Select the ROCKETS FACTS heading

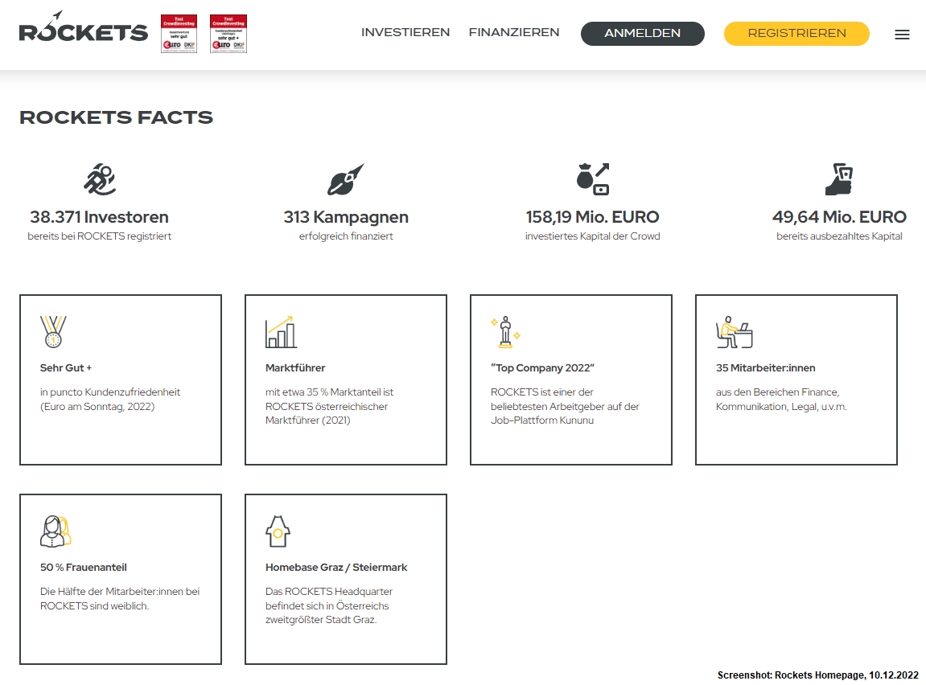116,117
